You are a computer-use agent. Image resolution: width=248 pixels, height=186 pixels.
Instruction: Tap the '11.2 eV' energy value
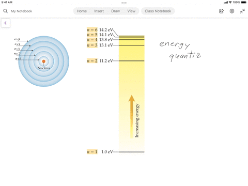pyautogui.click(x=106, y=61)
